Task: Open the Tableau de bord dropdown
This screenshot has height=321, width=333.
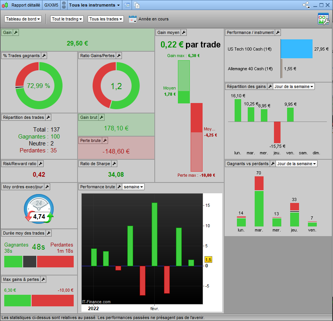Action: click(23, 19)
